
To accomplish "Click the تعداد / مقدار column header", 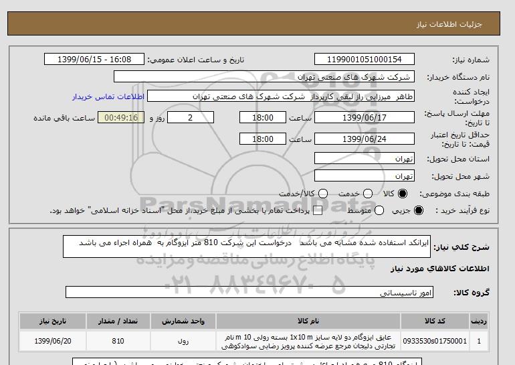I will [118, 321].
